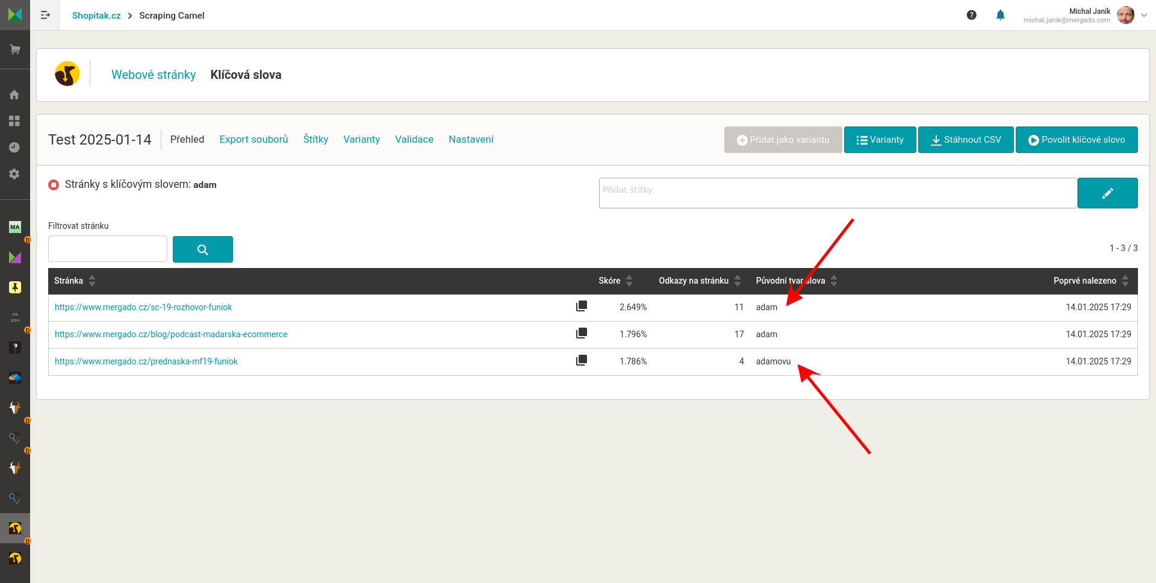Screen dimensions: 1156x583
Task: Click the Přidat štítky tag field
Action: click(837, 193)
